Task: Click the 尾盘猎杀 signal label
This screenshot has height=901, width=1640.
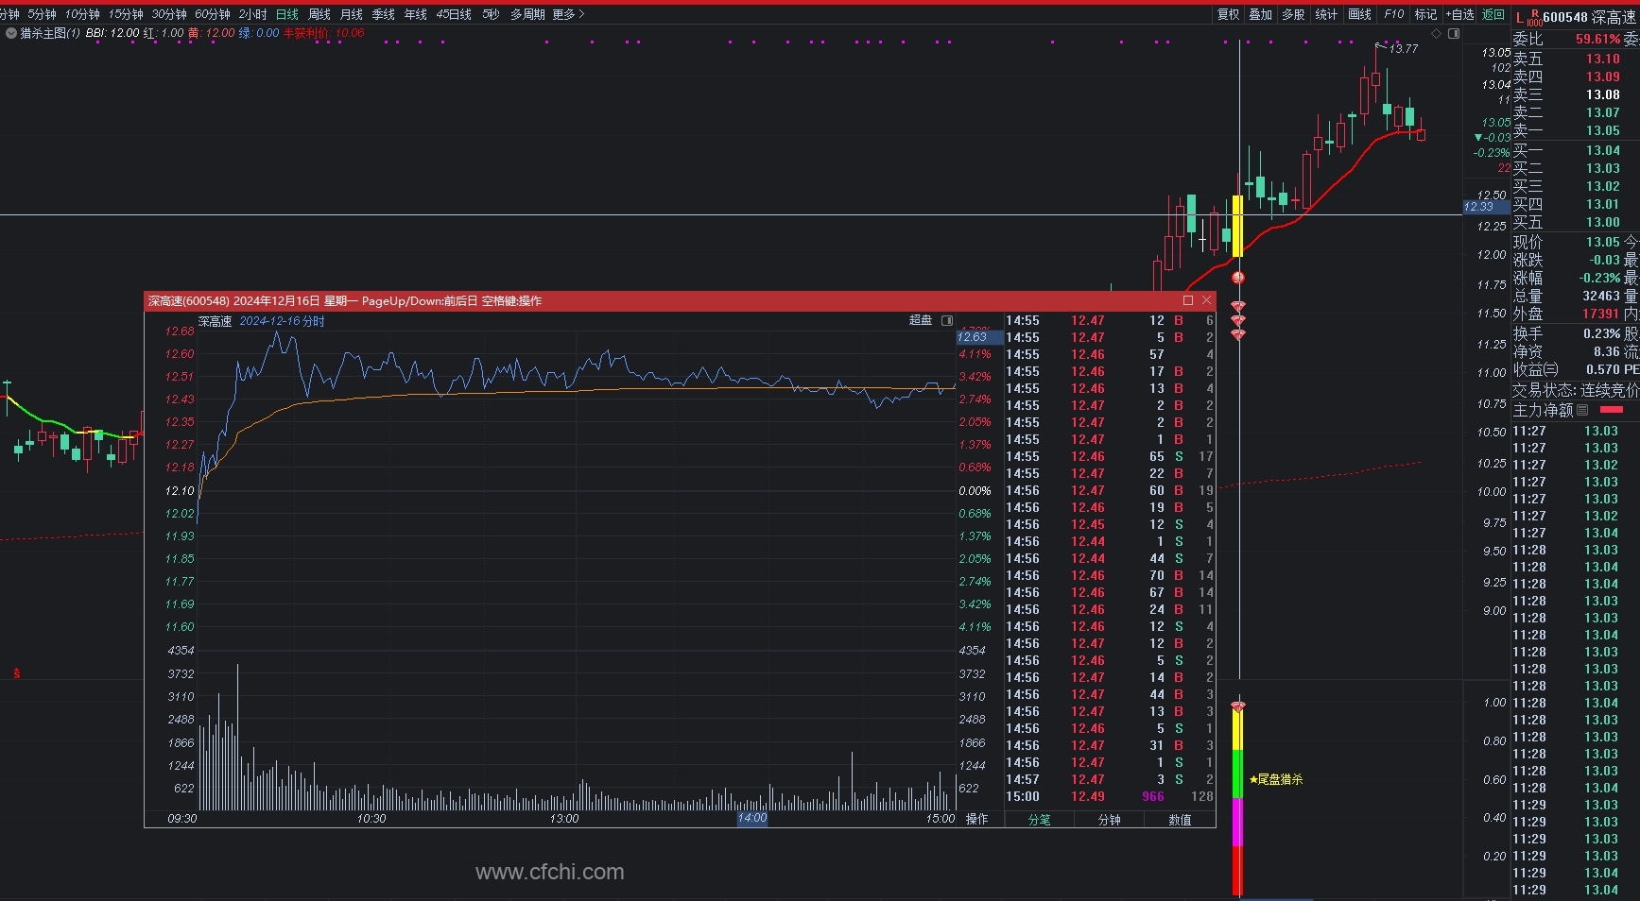Action: pos(1276,779)
